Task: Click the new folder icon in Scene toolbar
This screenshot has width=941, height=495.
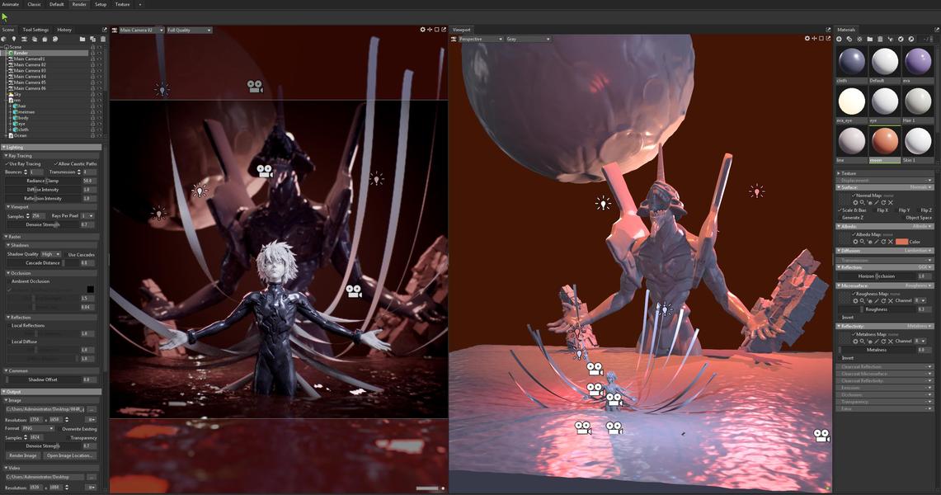Action: [82, 39]
